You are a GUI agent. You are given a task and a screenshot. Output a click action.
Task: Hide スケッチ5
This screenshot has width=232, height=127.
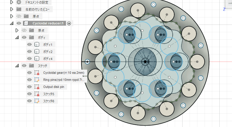(x=29, y=94)
